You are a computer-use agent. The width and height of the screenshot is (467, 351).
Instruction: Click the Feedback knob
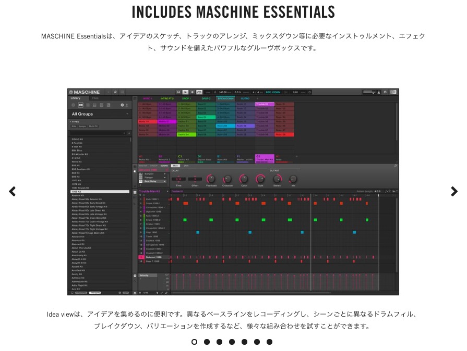pos(211,179)
